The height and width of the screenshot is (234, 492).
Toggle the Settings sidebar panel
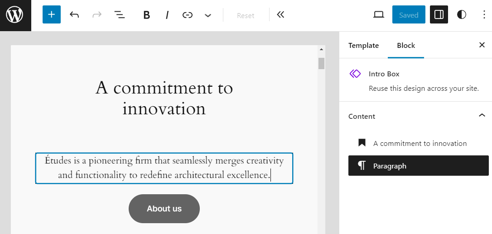point(439,15)
